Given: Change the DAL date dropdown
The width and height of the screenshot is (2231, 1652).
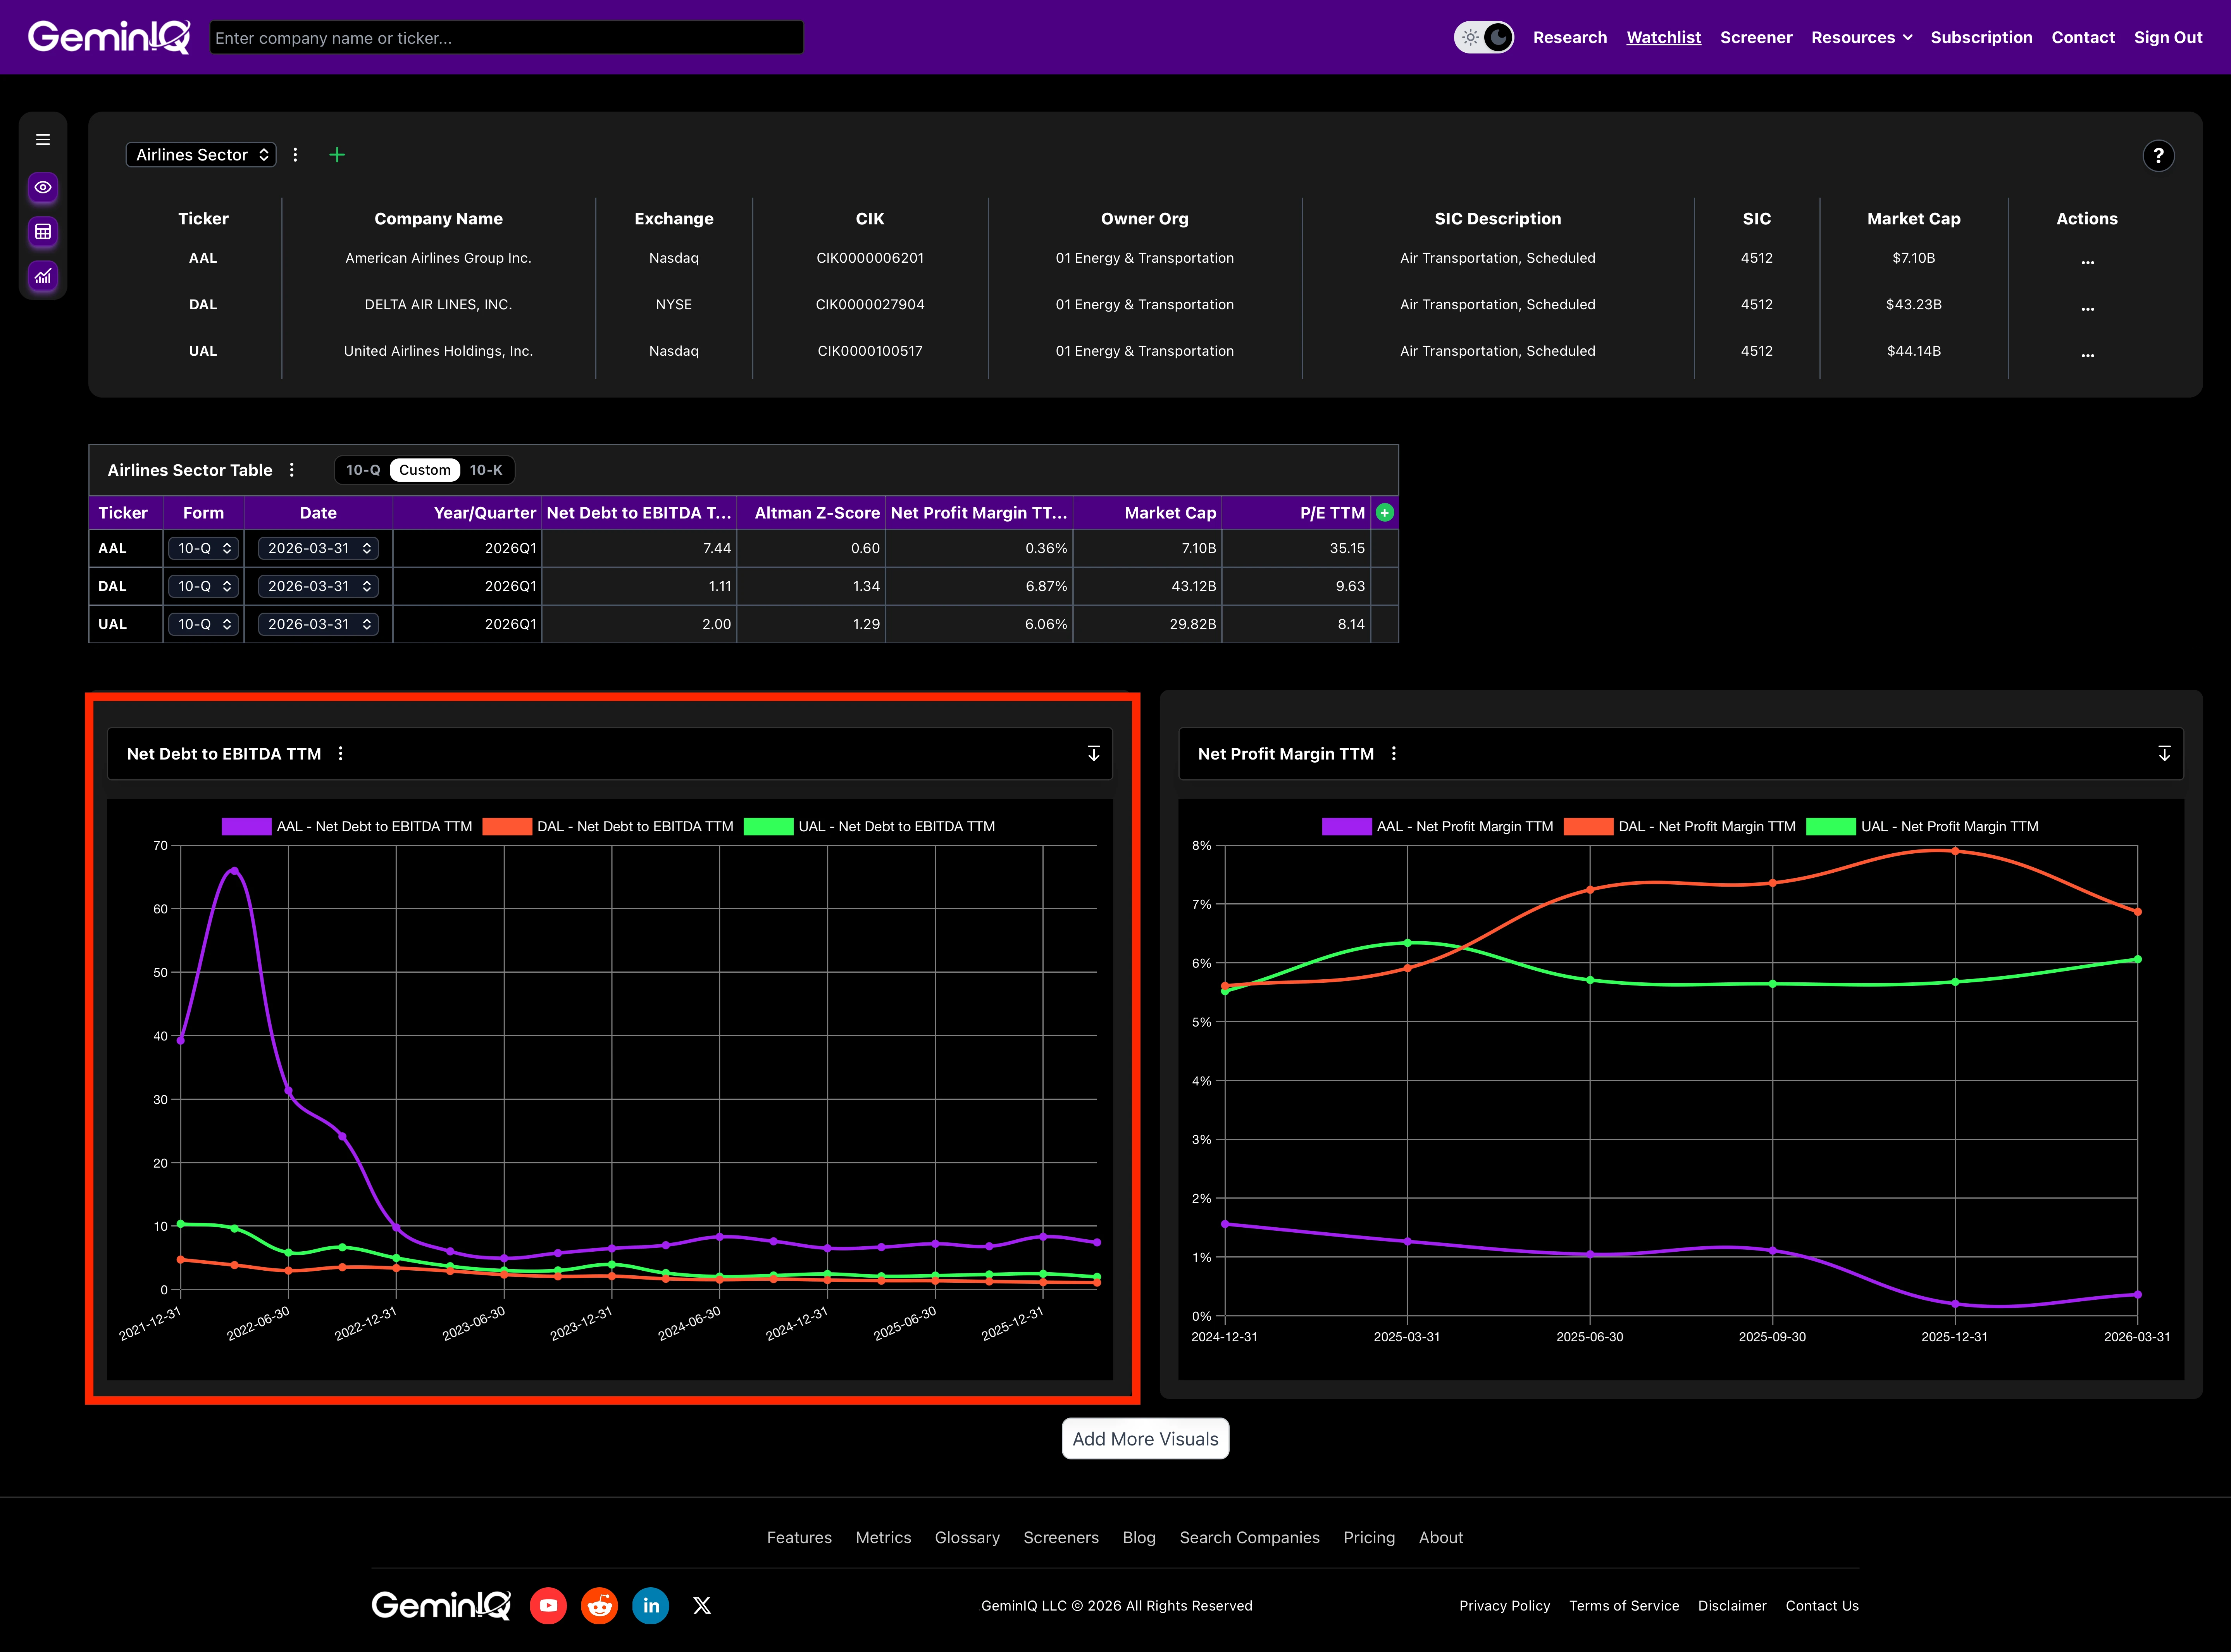Looking at the screenshot, I should pos(318,586).
